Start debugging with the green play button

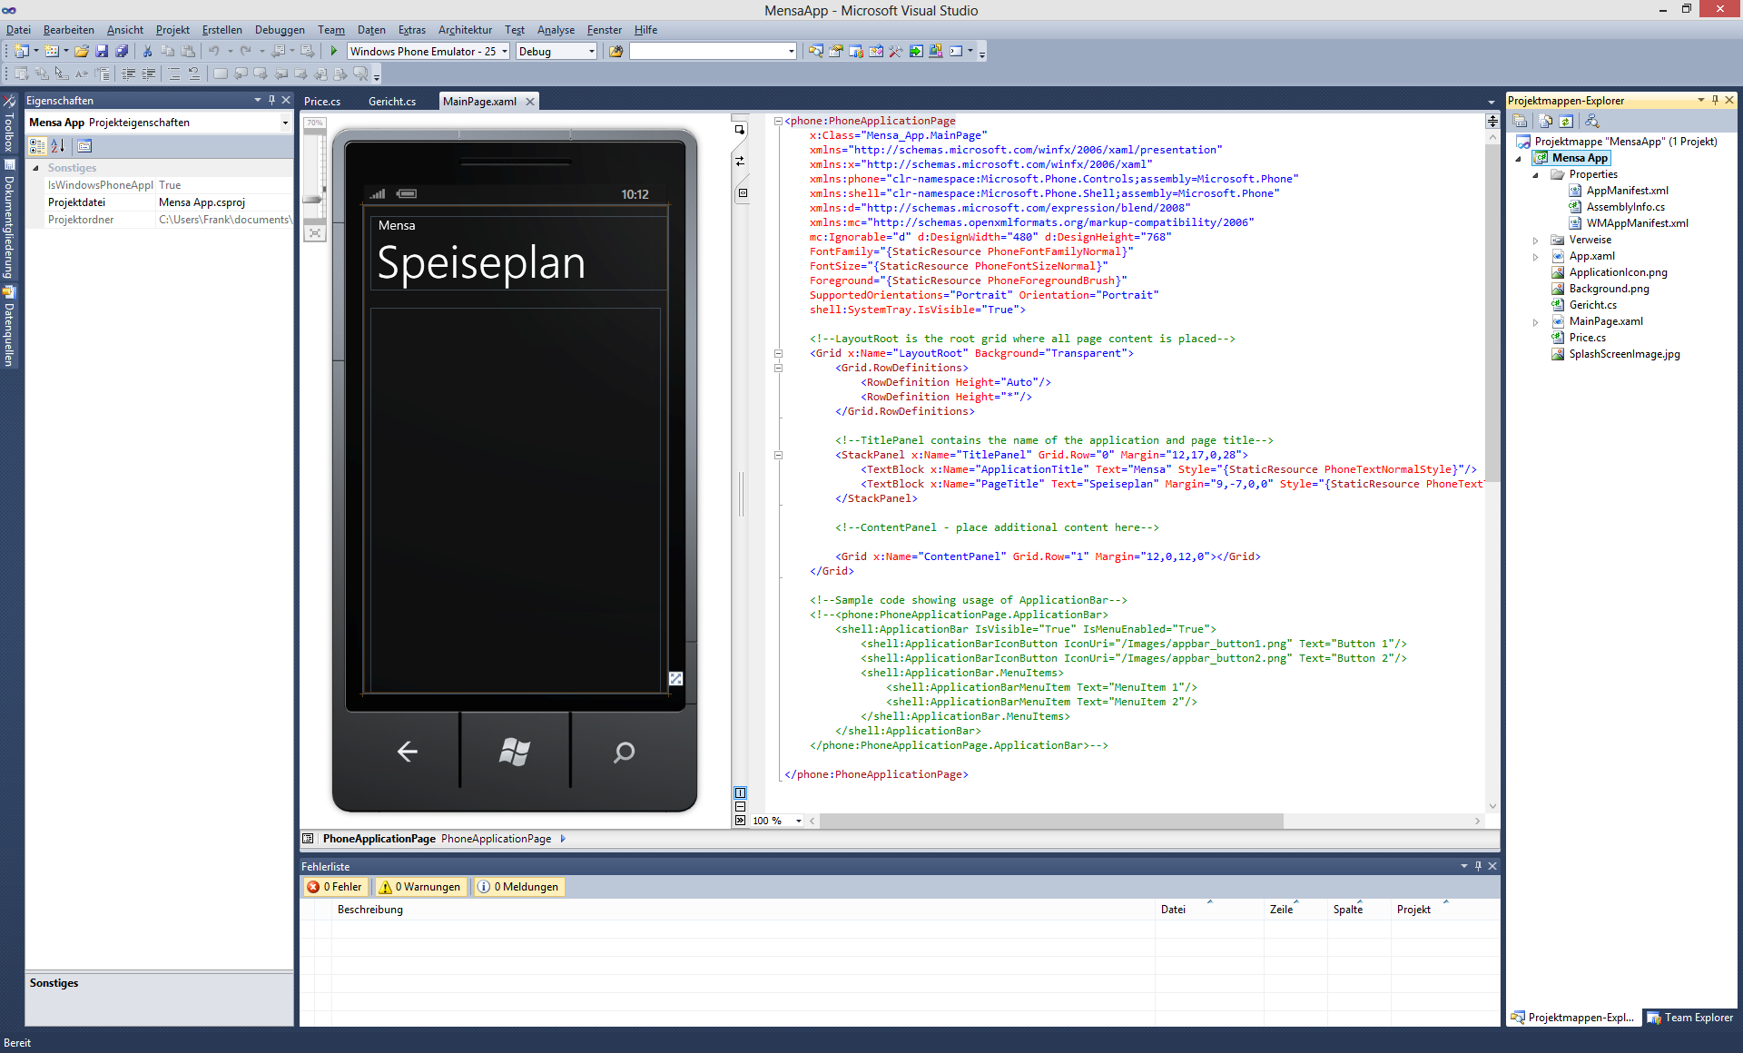(334, 52)
